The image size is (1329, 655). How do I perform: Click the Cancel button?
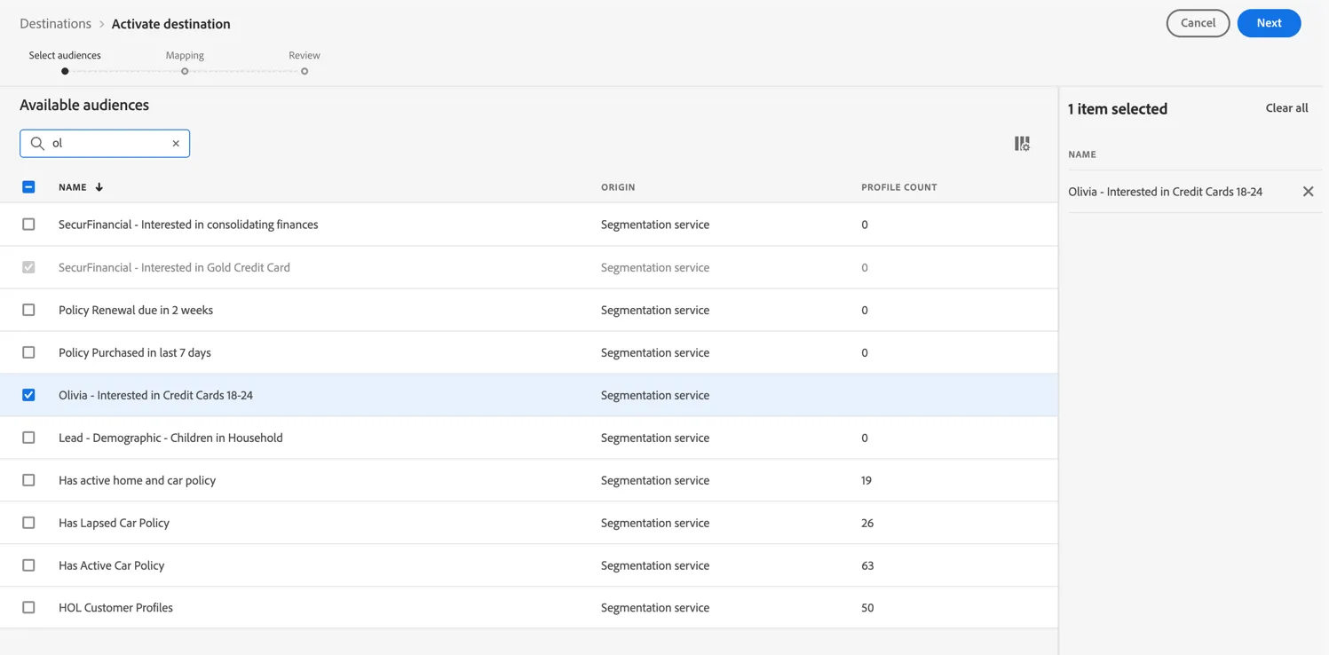click(1198, 23)
